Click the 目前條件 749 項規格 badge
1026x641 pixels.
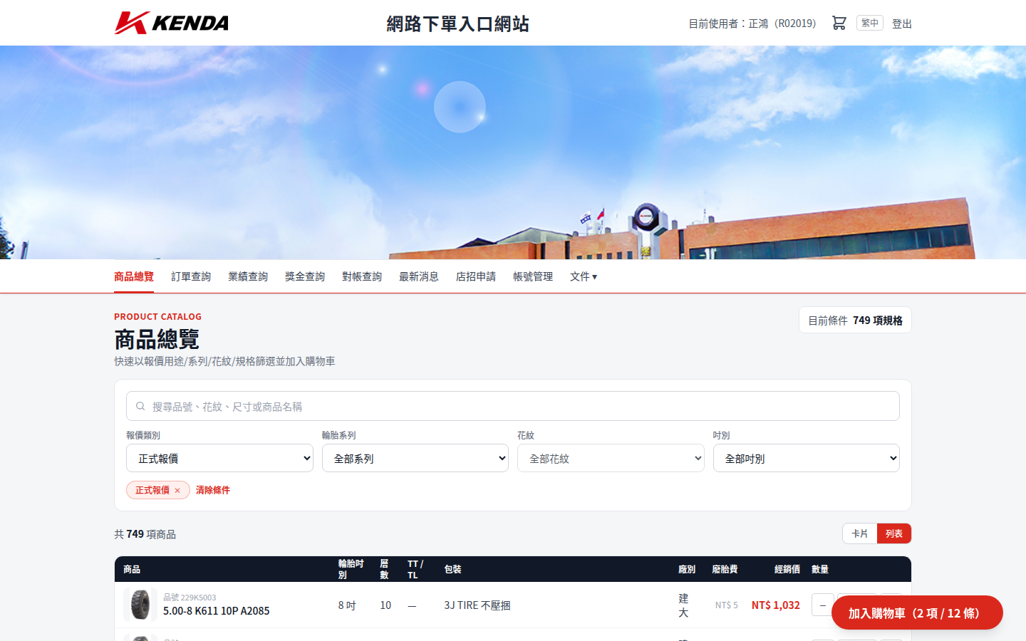855,320
